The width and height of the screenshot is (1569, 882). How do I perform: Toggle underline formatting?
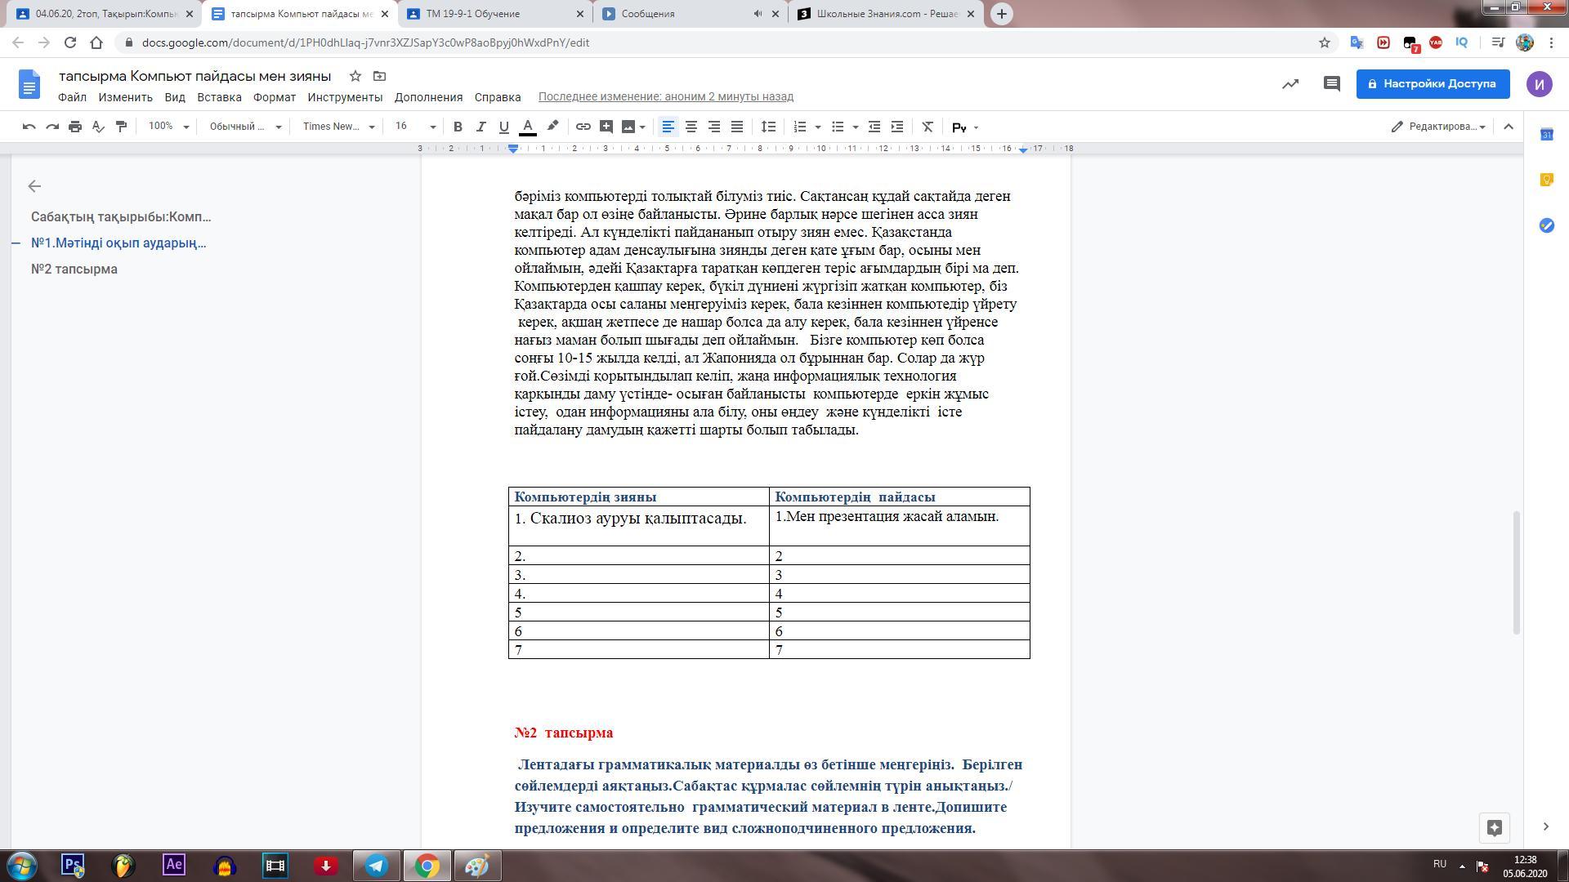(x=503, y=127)
